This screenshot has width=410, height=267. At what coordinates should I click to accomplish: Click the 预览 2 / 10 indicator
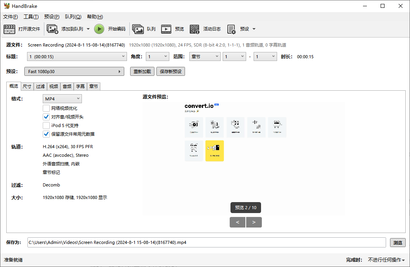[x=246, y=208]
